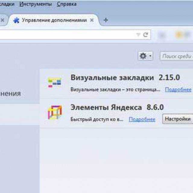Open Подробнее link for Визуальные закладки
Screen dimensions: 193x193
tap(178, 90)
